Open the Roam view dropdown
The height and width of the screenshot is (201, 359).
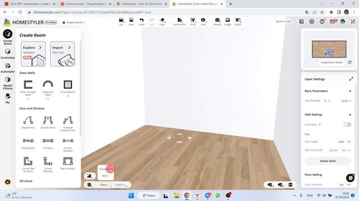[x=121, y=185]
